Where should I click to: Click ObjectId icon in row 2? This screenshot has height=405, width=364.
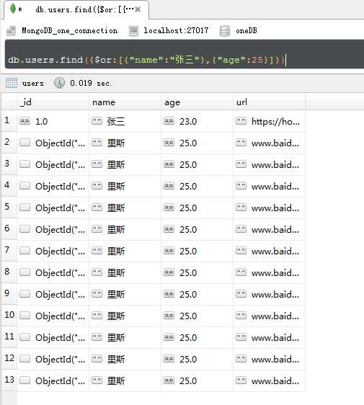(25, 143)
